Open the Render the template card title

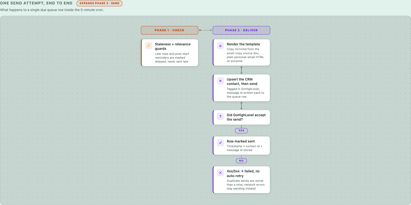(x=243, y=44)
